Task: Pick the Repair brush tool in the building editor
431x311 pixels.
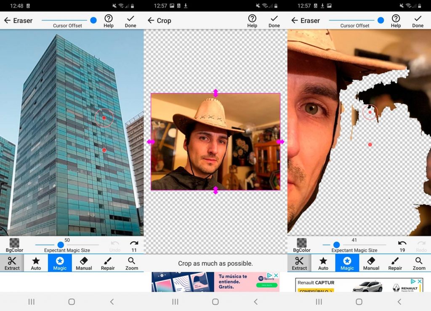Action: 108,263
